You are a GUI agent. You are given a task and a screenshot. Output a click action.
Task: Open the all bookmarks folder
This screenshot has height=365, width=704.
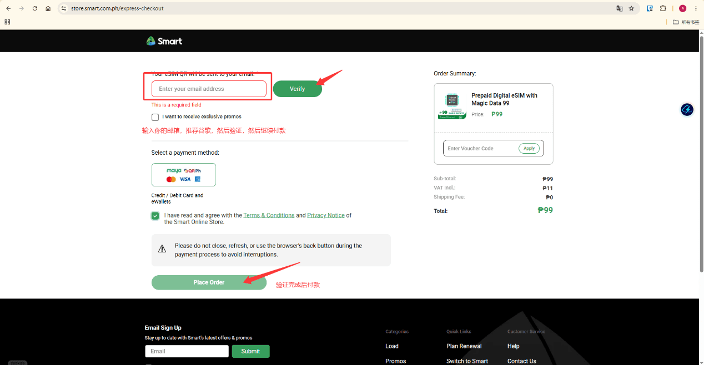686,22
